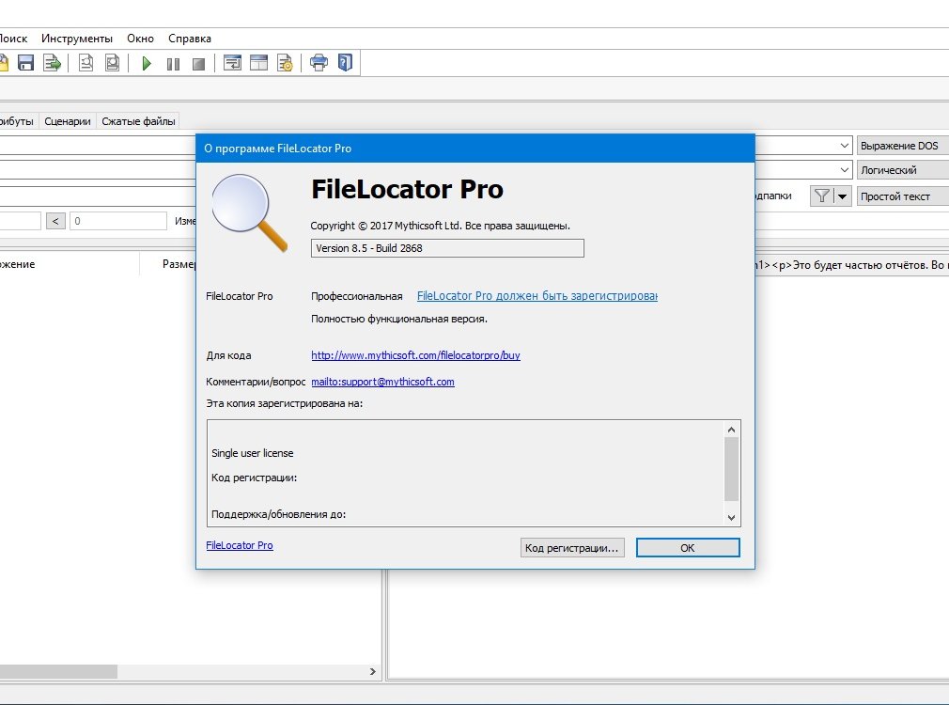Click the OK button in About dialog
The width and height of the screenshot is (949, 705).
pyautogui.click(x=688, y=547)
